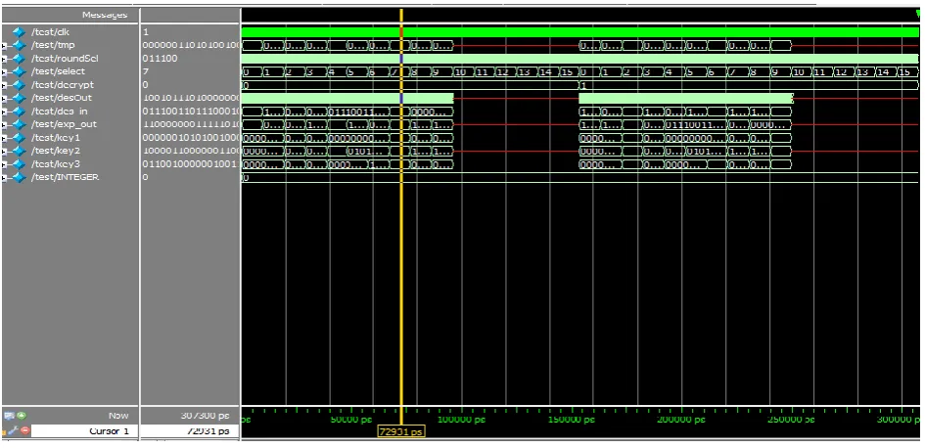
Task: Click the decrypt waveform value 1 segment
Action: coord(749,85)
